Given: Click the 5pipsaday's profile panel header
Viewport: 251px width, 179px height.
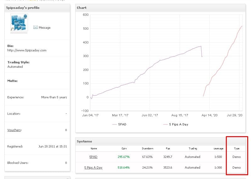Looking at the screenshot, I should pyautogui.click(x=37, y=8).
